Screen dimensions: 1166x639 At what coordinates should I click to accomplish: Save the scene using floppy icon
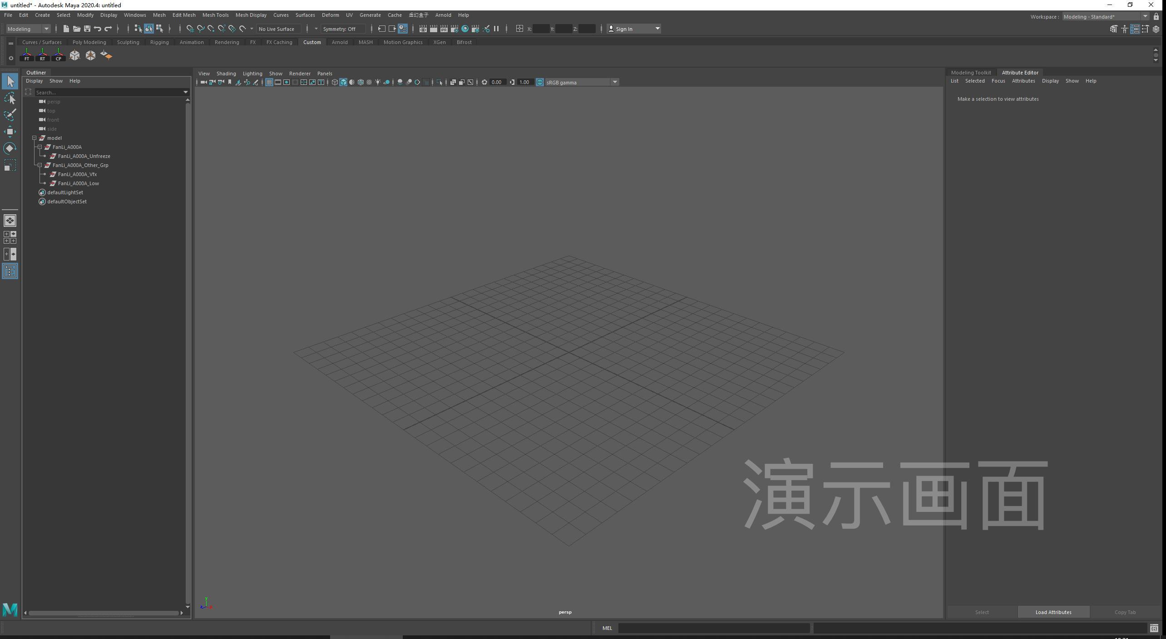click(87, 29)
